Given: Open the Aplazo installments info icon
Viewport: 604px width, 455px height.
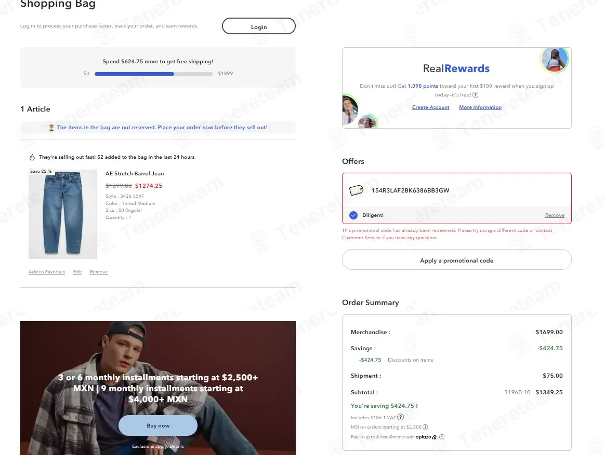Looking at the screenshot, I should pyautogui.click(x=442, y=437).
